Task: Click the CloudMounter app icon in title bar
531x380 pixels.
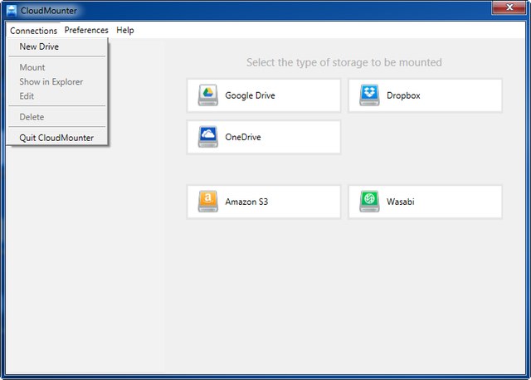Action: point(12,9)
